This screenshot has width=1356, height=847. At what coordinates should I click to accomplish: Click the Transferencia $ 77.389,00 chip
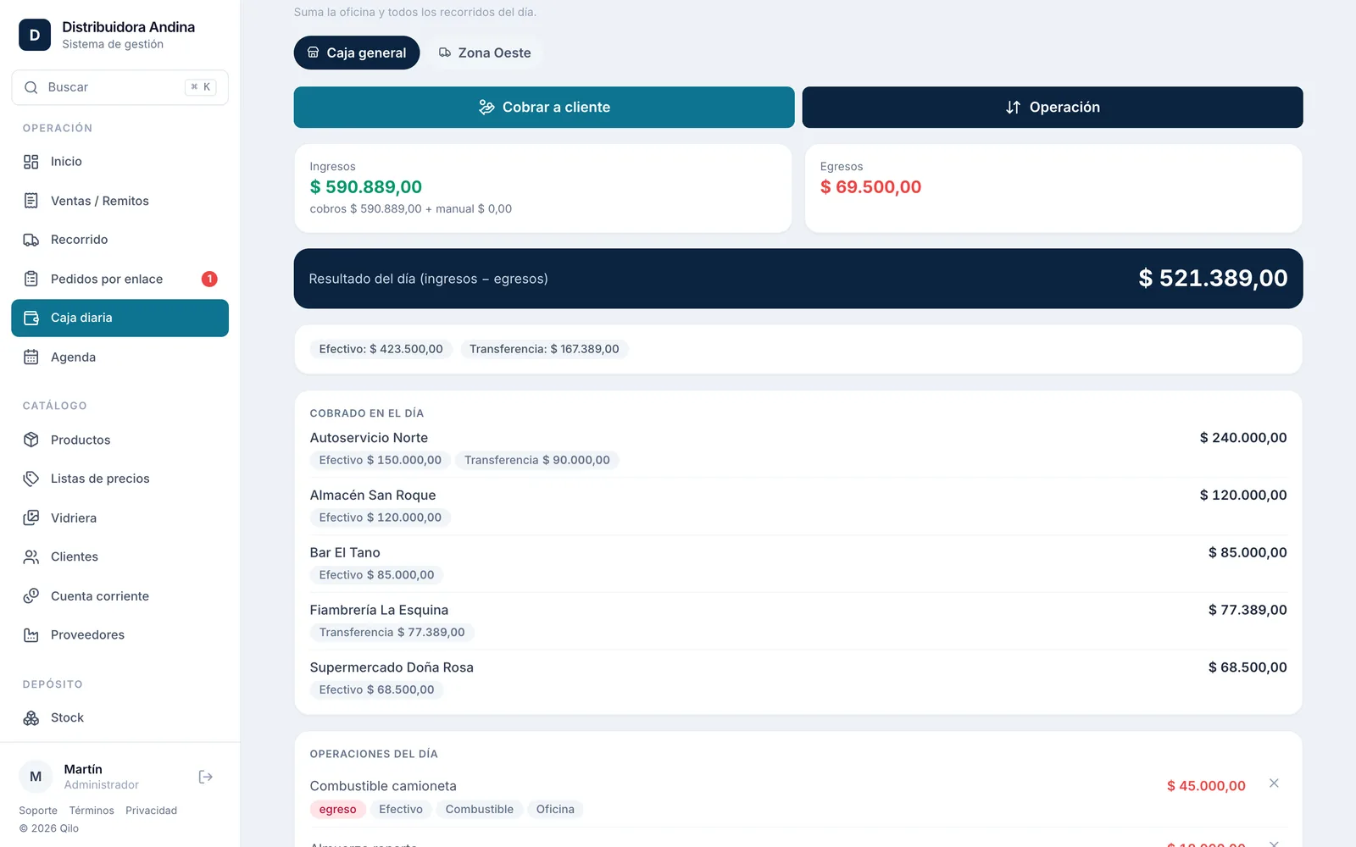tap(392, 632)
